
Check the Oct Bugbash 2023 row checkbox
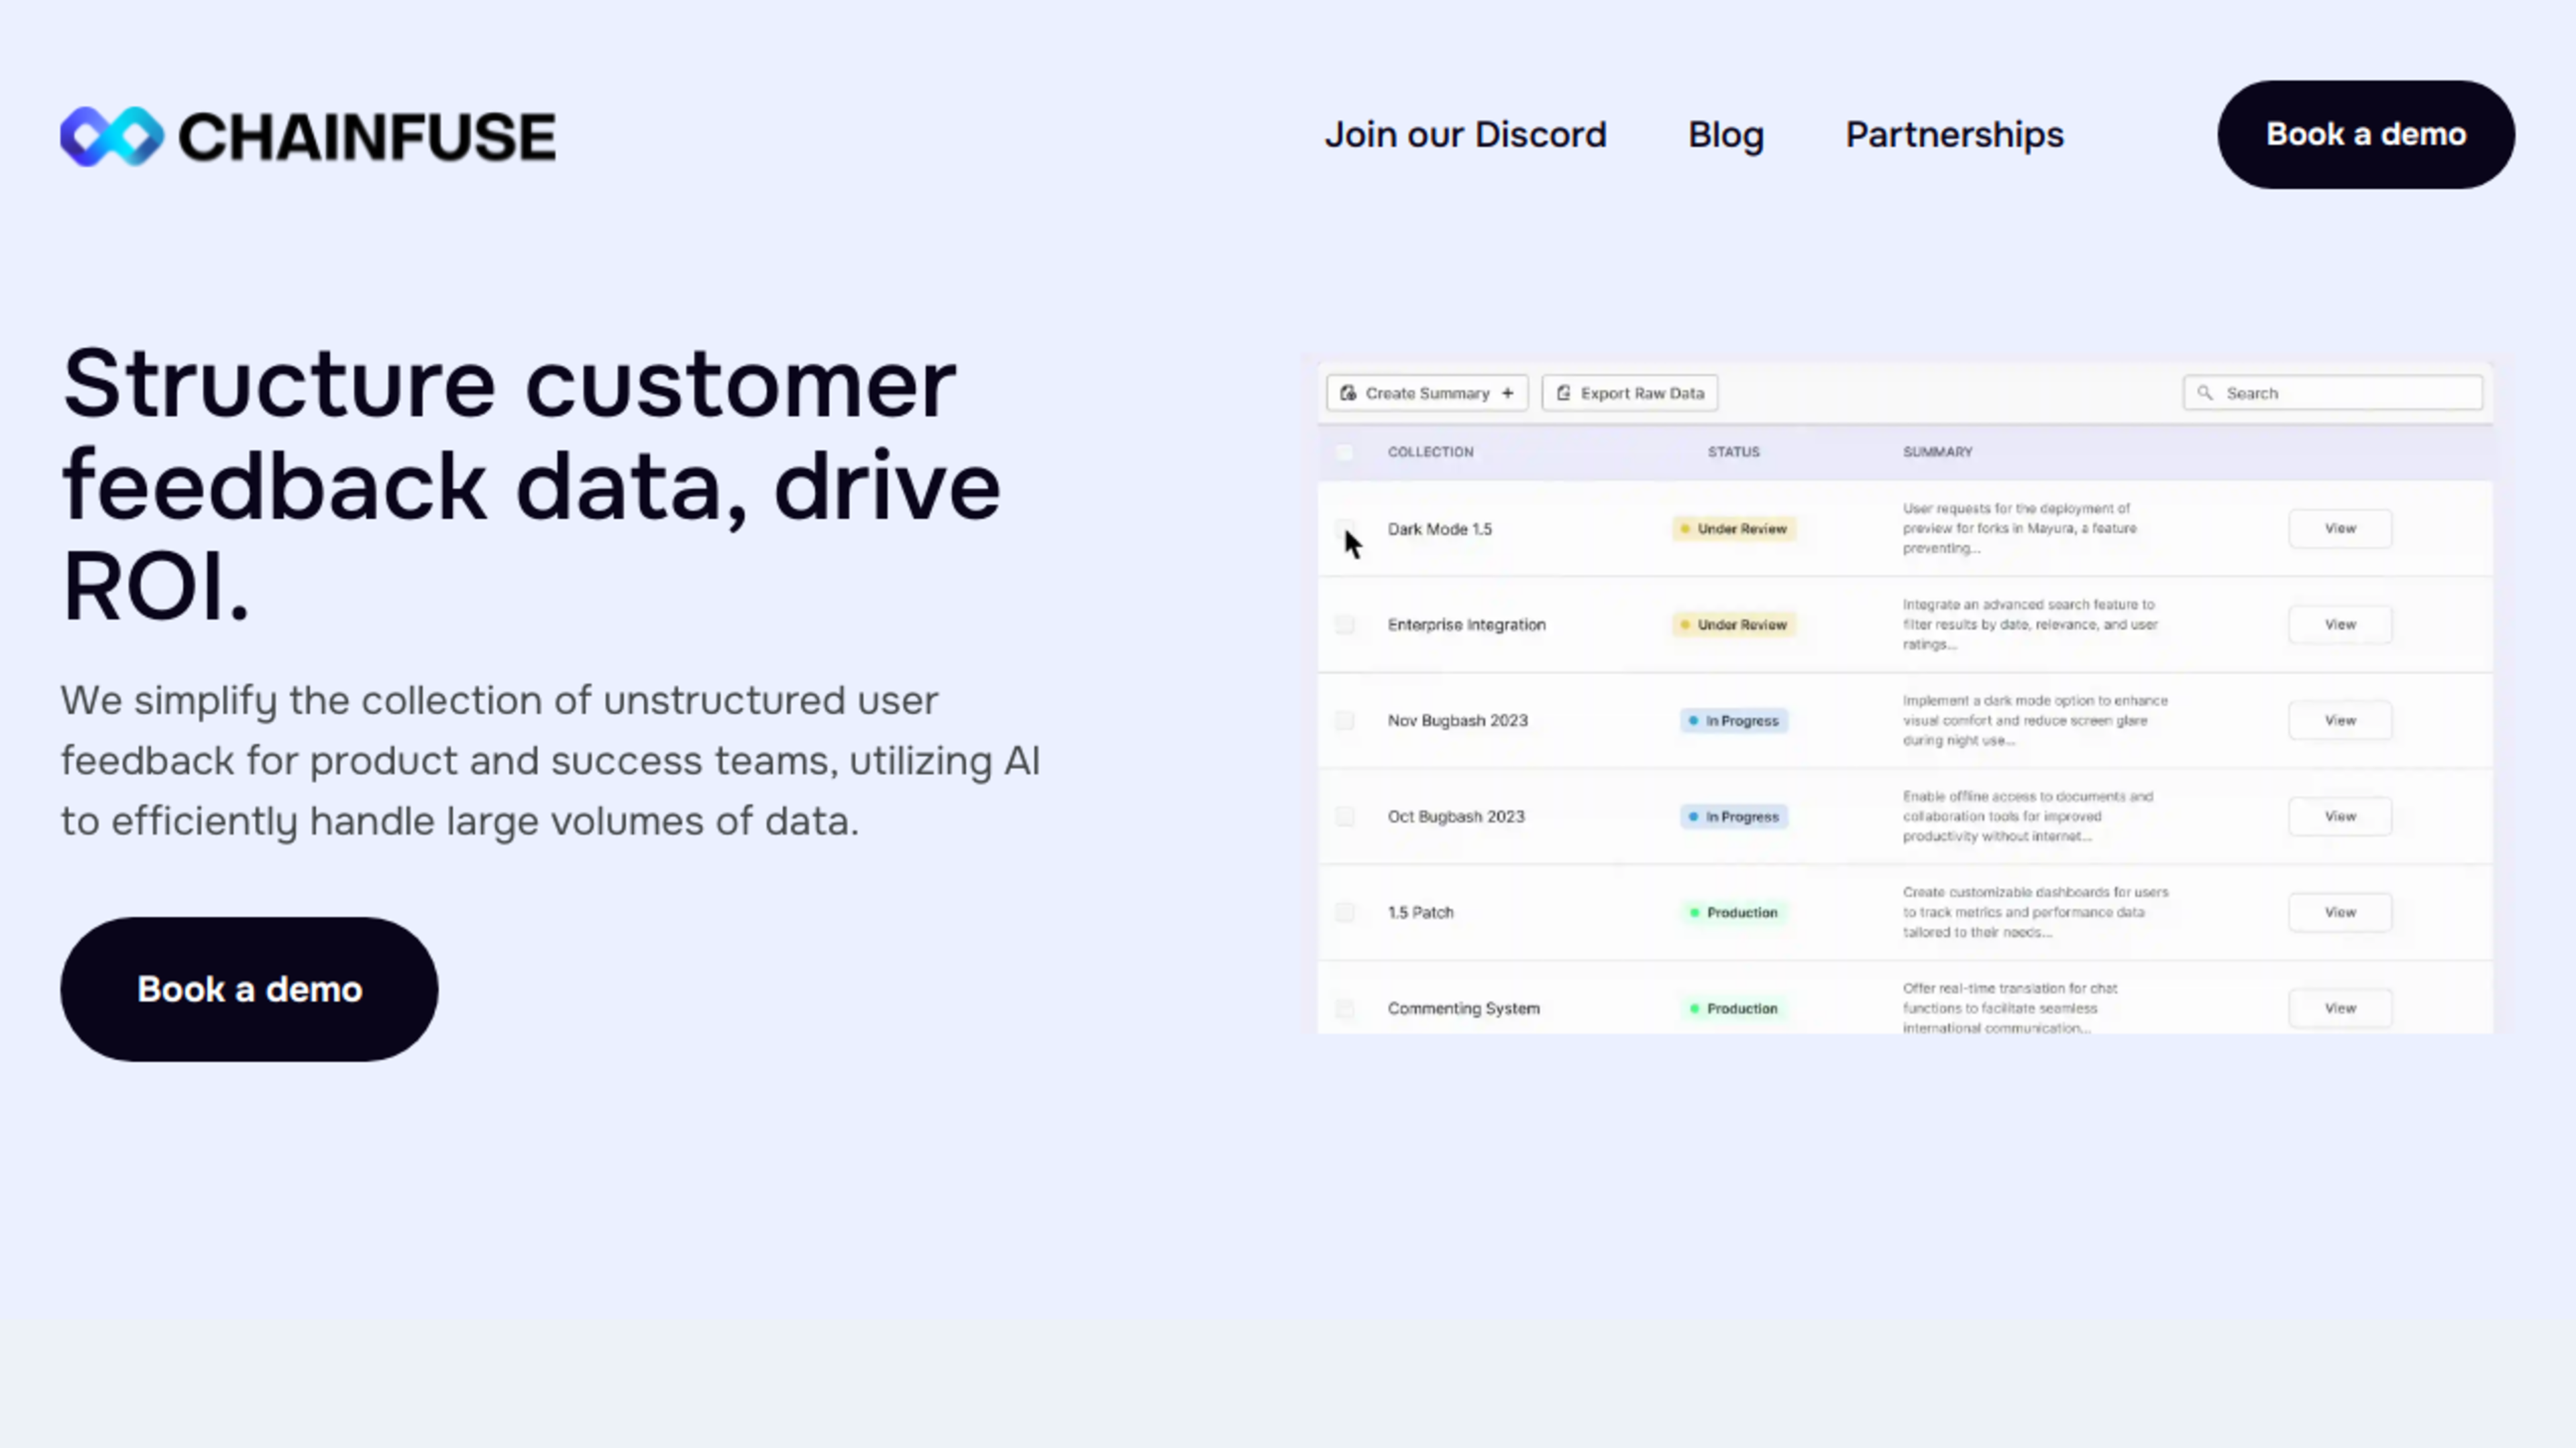pyautogui.click(x=1345, y=817)
